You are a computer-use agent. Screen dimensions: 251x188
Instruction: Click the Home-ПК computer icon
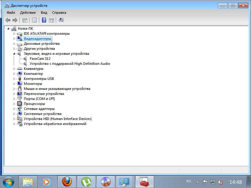14,29
